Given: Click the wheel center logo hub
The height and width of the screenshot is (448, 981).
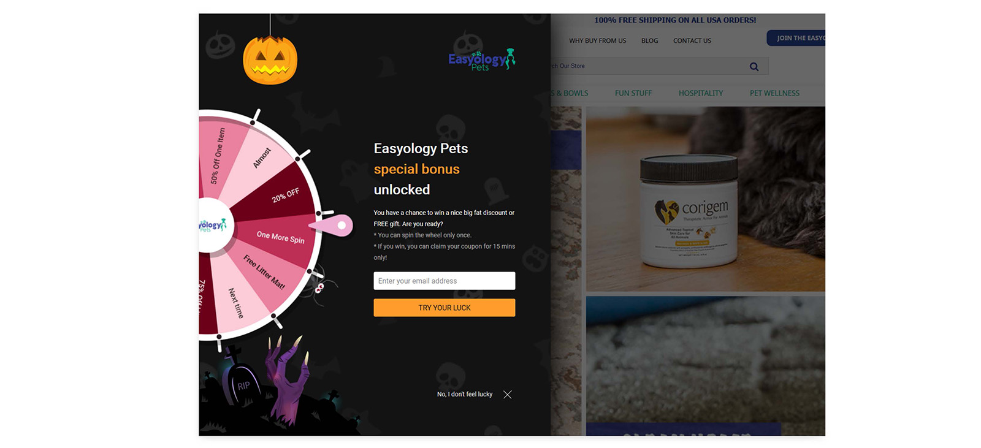Looking at the screenshot, I should click(213, 225).
